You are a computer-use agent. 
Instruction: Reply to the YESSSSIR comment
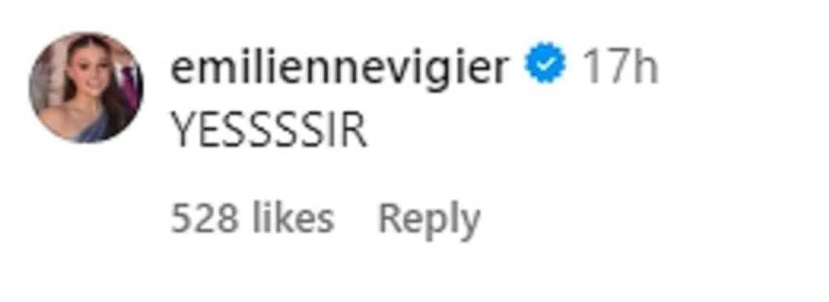pyautogui.click(x=429, y=220)
